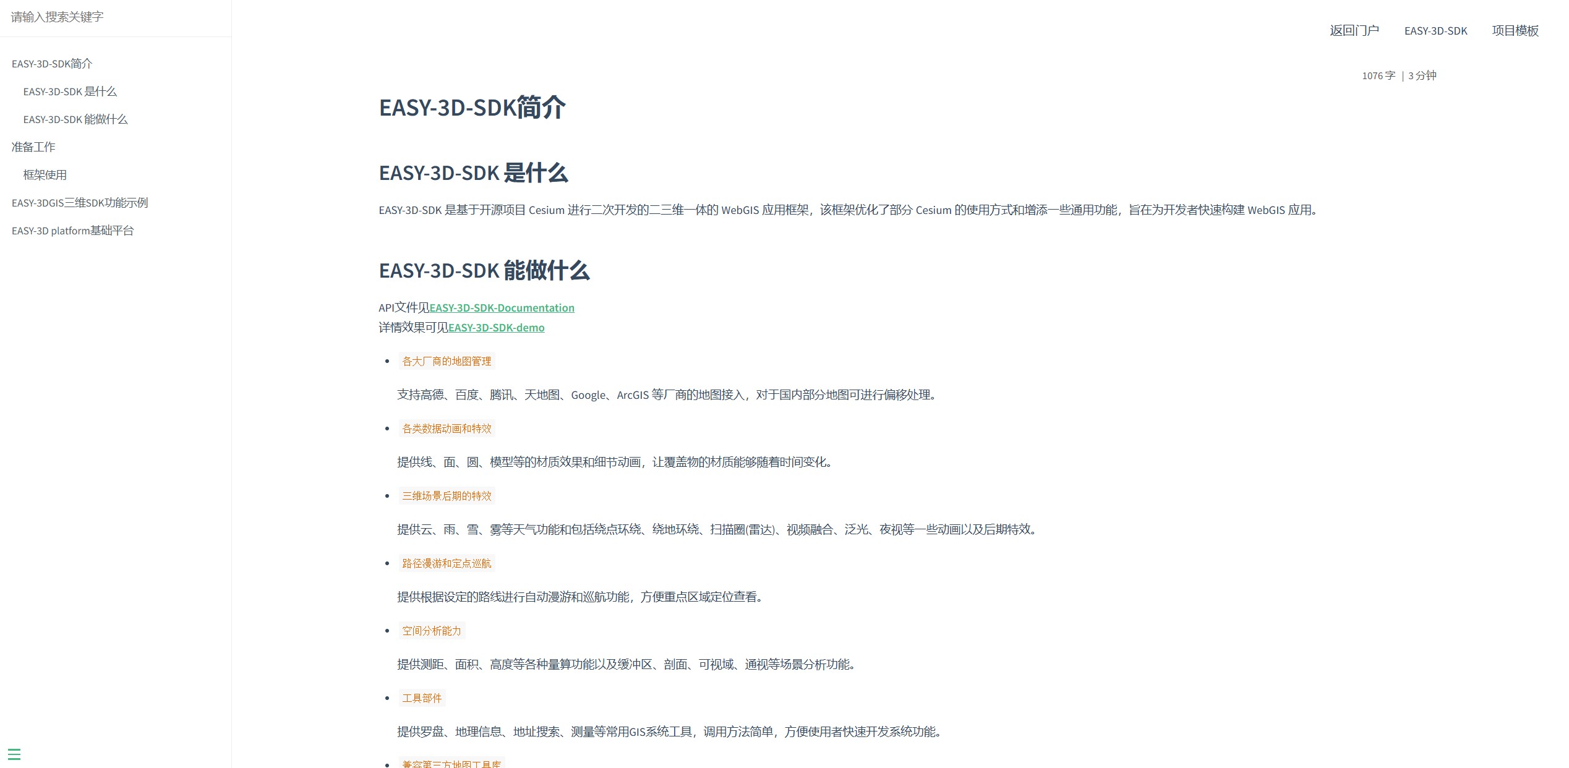Click the 空间分析能力 tag
Screen dimensions: 1569x768
432,631
